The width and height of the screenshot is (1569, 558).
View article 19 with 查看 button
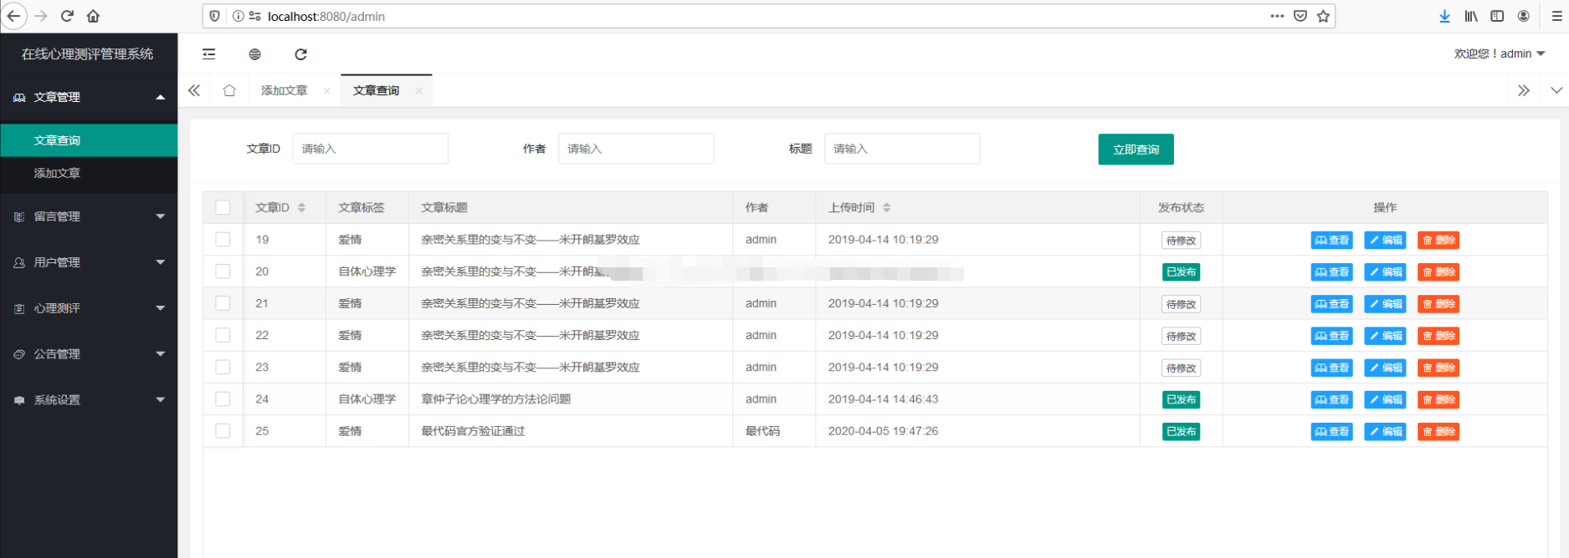(x=1331, y=240)
